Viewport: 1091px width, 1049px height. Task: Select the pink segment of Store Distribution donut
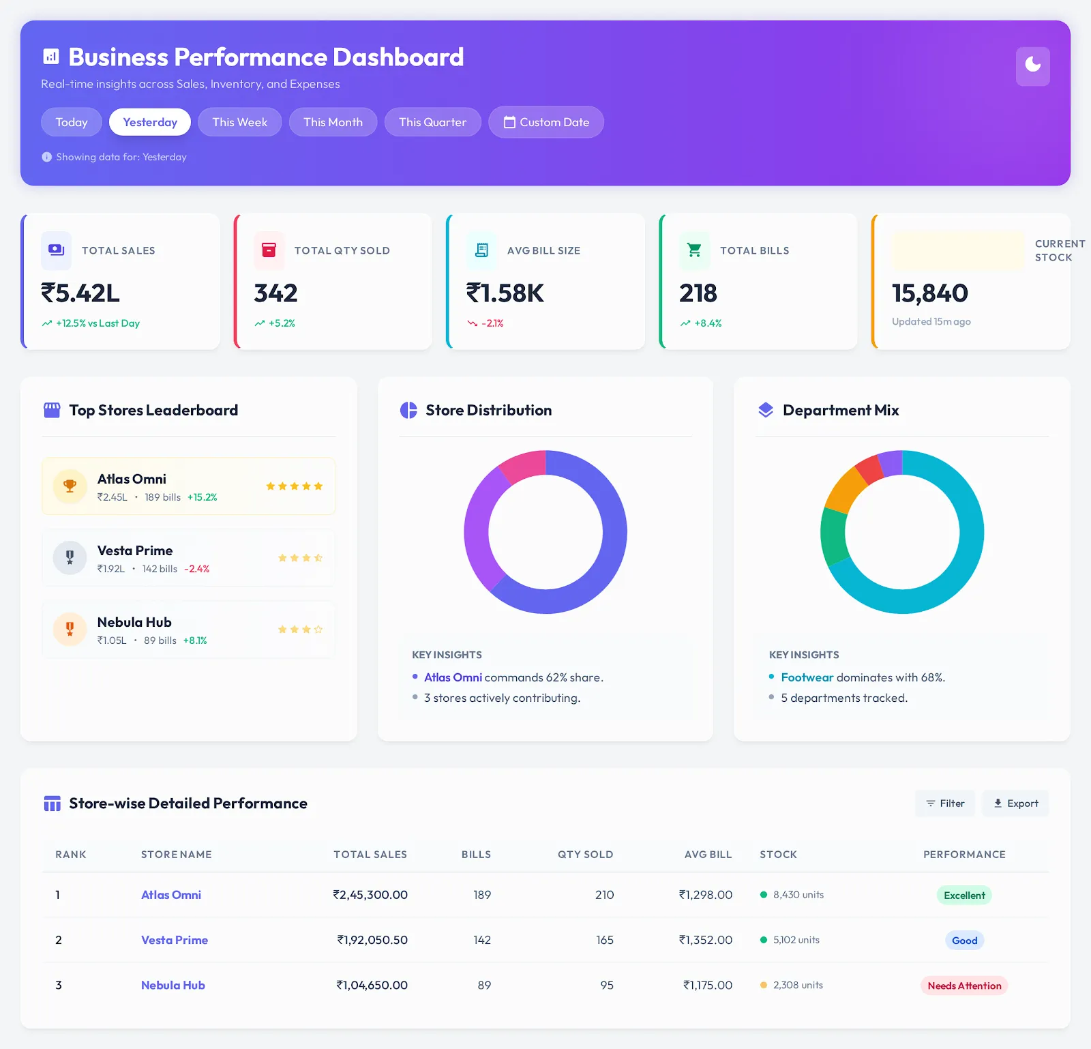[522, 464]
